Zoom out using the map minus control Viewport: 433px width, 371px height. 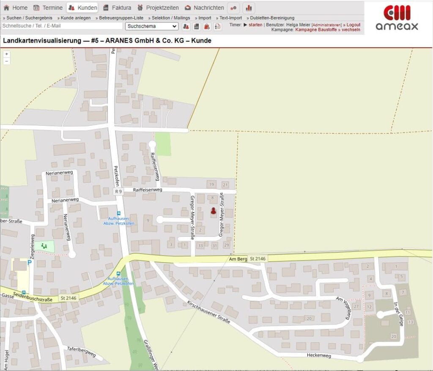click(6, 61)
